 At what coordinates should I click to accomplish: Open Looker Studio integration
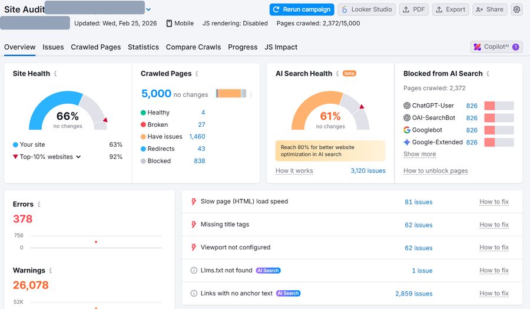367,9
